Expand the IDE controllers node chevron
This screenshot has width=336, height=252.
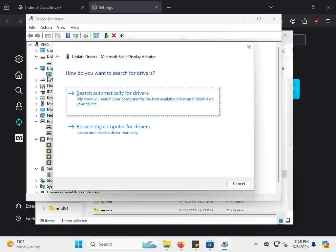point(36,92)
